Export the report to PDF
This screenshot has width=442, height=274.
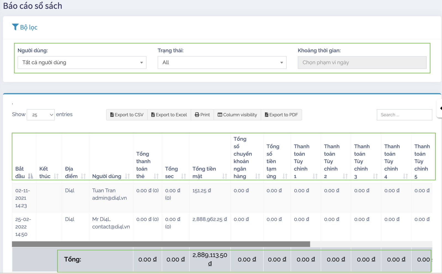point(281,115)
